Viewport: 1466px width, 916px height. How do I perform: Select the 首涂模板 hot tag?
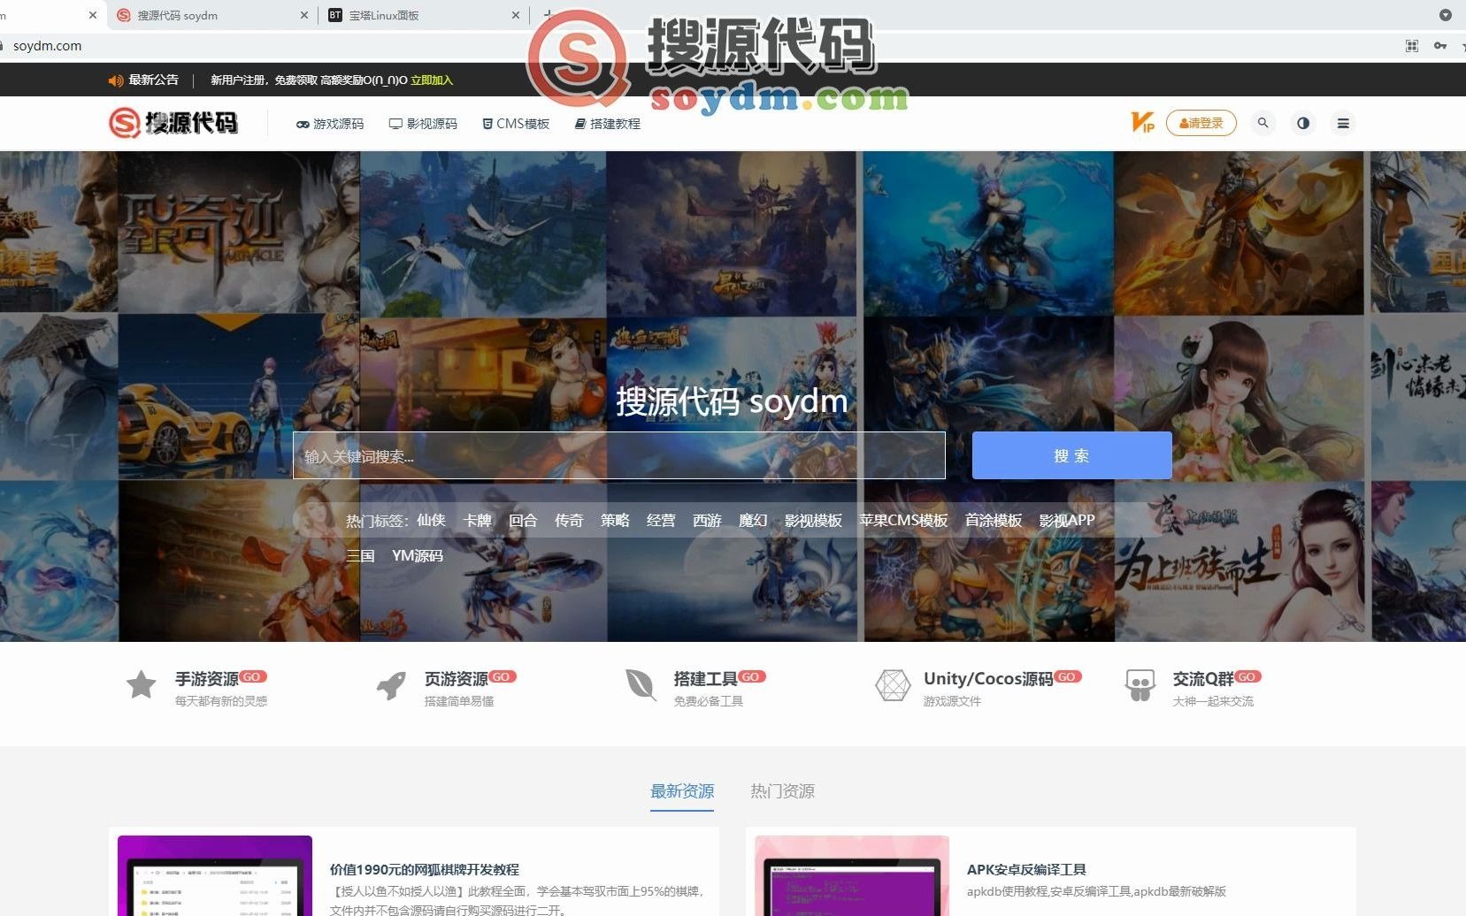(994, 520)
